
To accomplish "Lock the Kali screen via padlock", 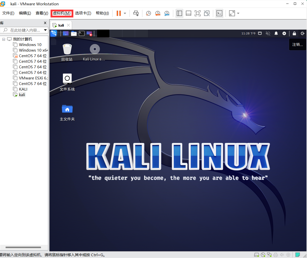I will pyautogui.click(x=294, y=33).
